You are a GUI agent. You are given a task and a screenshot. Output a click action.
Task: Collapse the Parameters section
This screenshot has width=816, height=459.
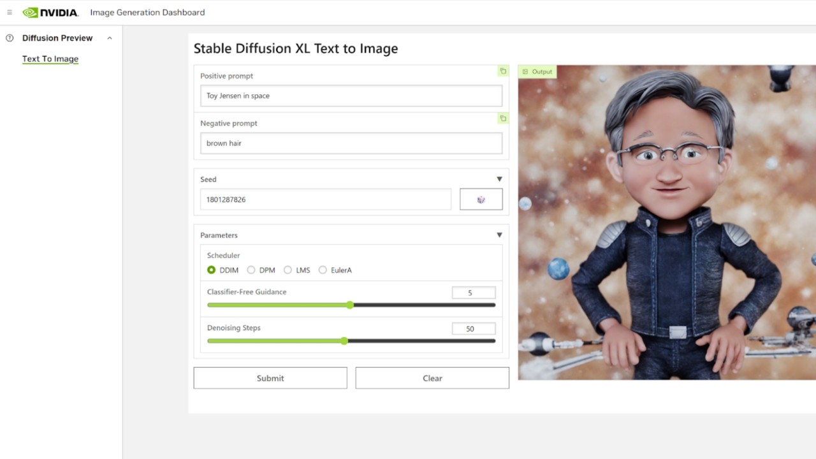499,235
